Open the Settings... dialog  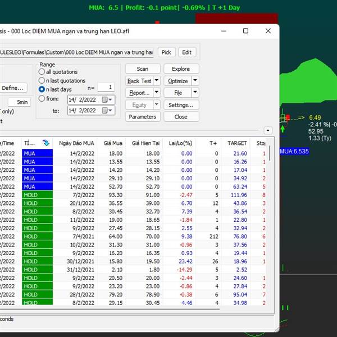181,105
